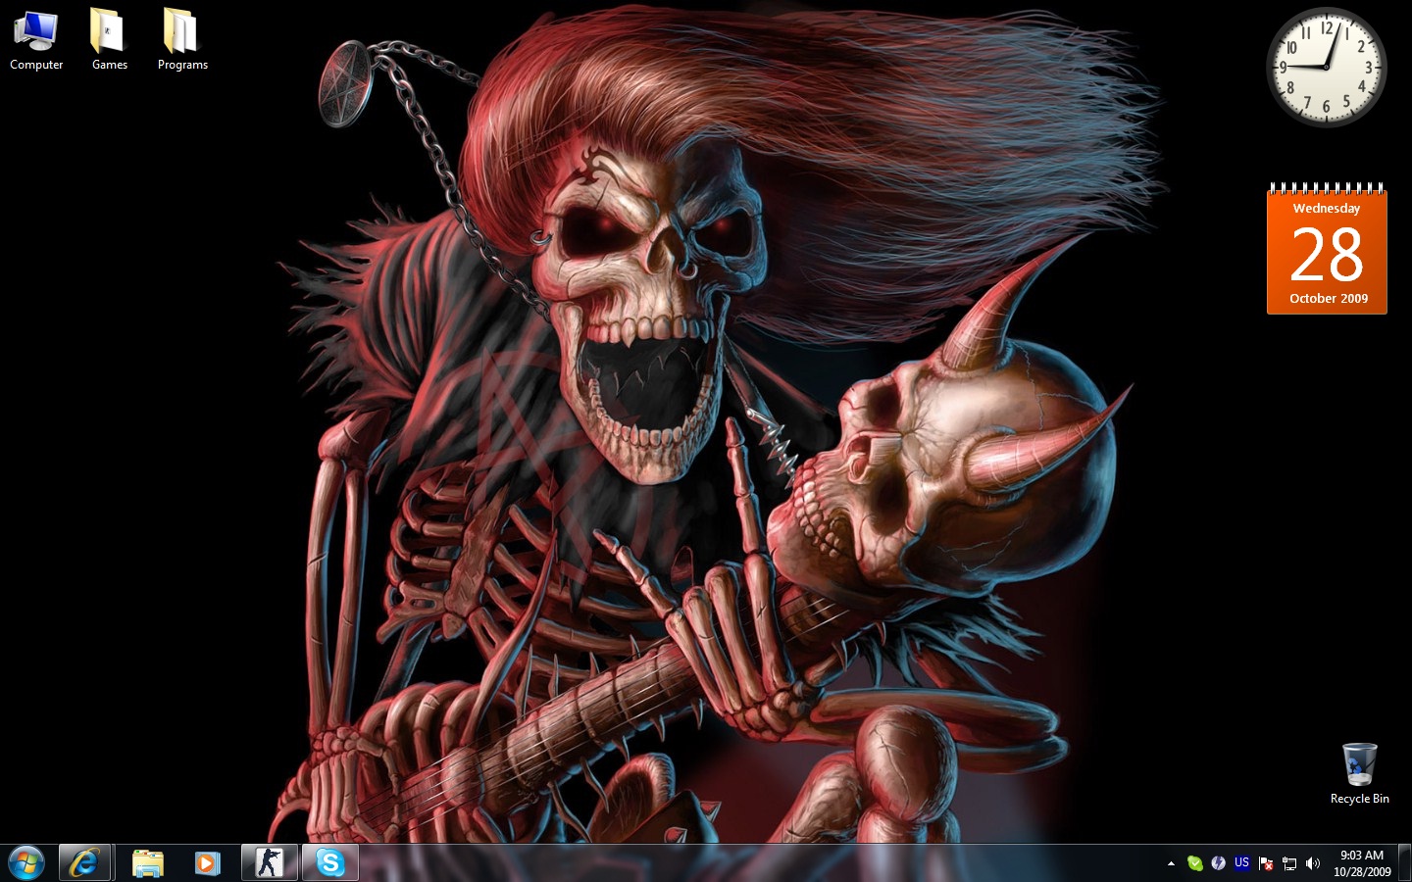
Task: Click the calendar gadget showing October 28
Action: tap(1327, 249)
